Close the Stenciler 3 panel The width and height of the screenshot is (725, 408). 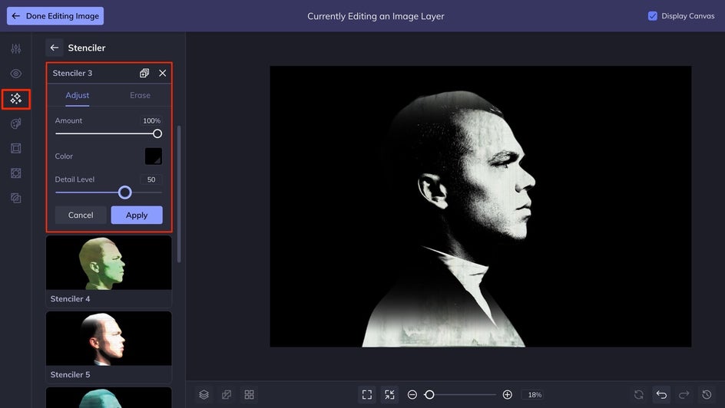pyautogui.click(x=162, y=73)
